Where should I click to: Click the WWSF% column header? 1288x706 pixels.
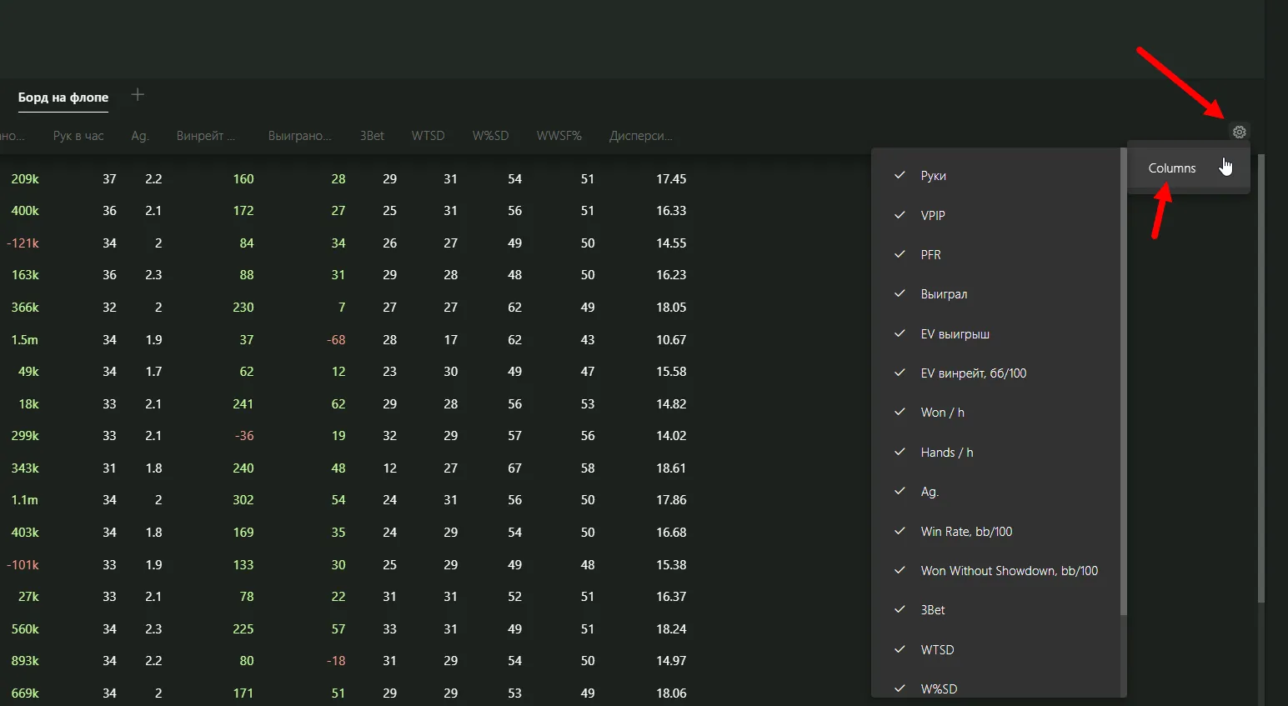point(559,136)
